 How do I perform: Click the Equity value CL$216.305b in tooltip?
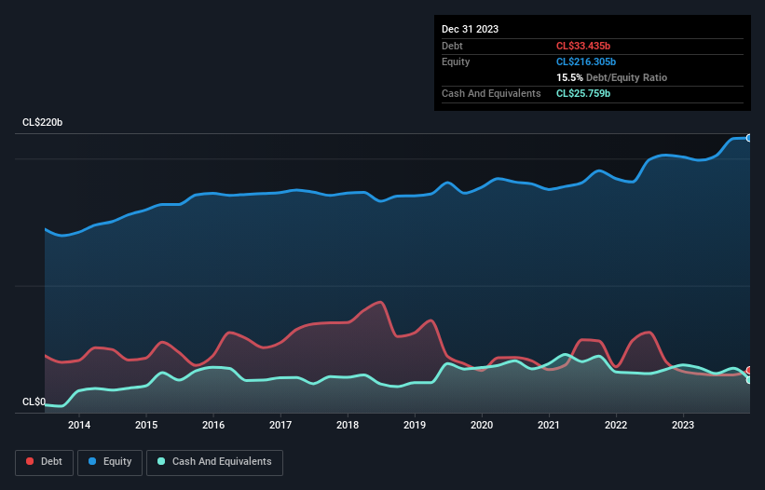pos(586,61)
